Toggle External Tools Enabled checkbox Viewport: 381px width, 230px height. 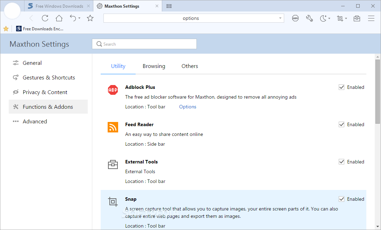coord(342,162)
